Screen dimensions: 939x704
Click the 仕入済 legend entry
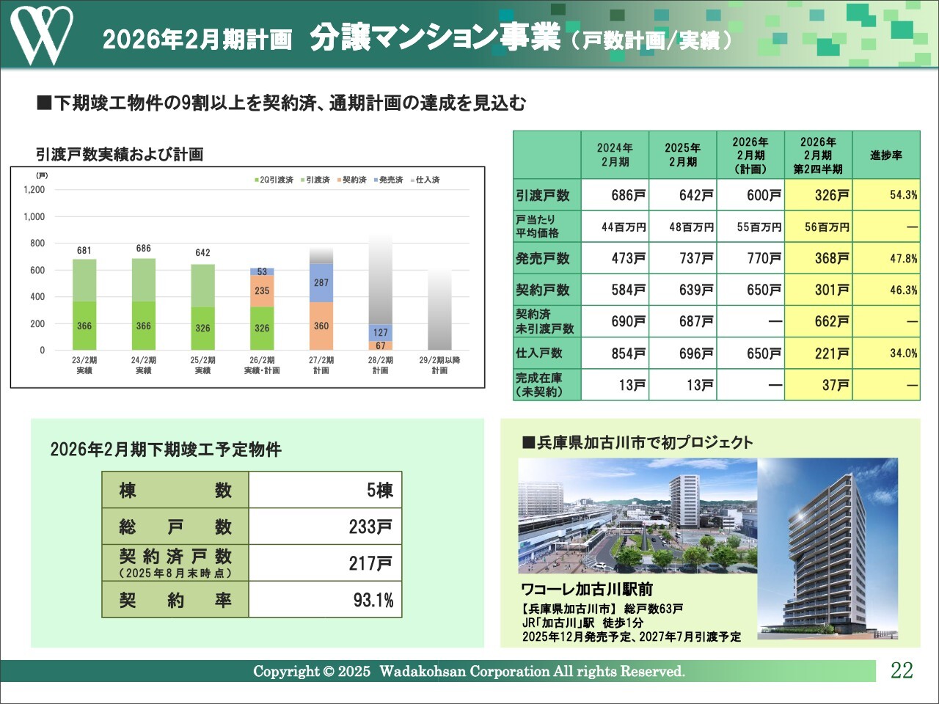pos(425,180)
